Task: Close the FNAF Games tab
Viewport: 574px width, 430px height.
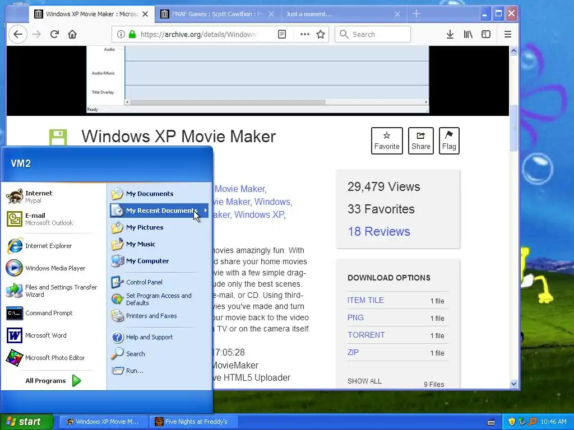Action: pos(271,14)
